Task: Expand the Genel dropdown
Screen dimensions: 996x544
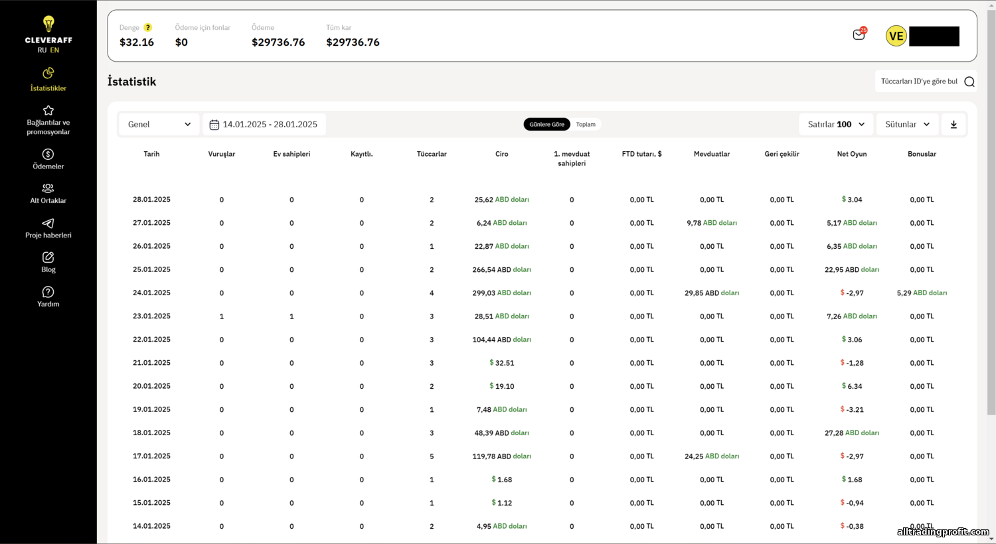Action: click(159, 124)
